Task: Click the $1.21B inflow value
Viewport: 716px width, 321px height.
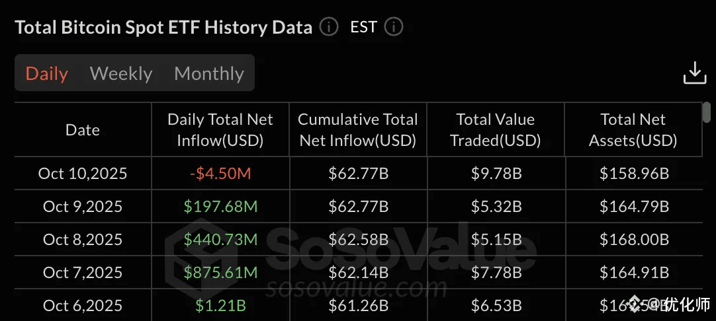Action: (x=220, y=305)
